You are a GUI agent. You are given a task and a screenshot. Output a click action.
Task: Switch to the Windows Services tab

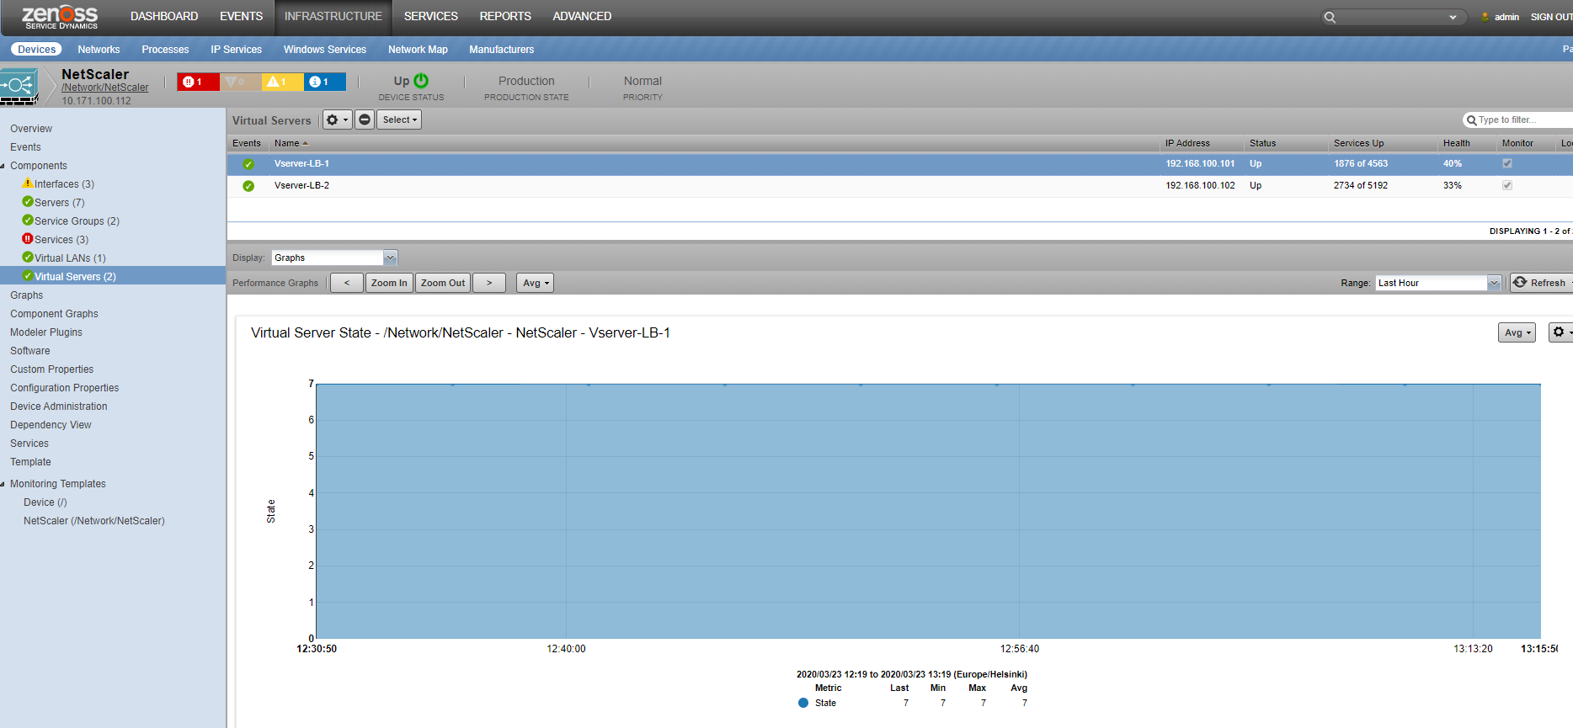[325, 50]
